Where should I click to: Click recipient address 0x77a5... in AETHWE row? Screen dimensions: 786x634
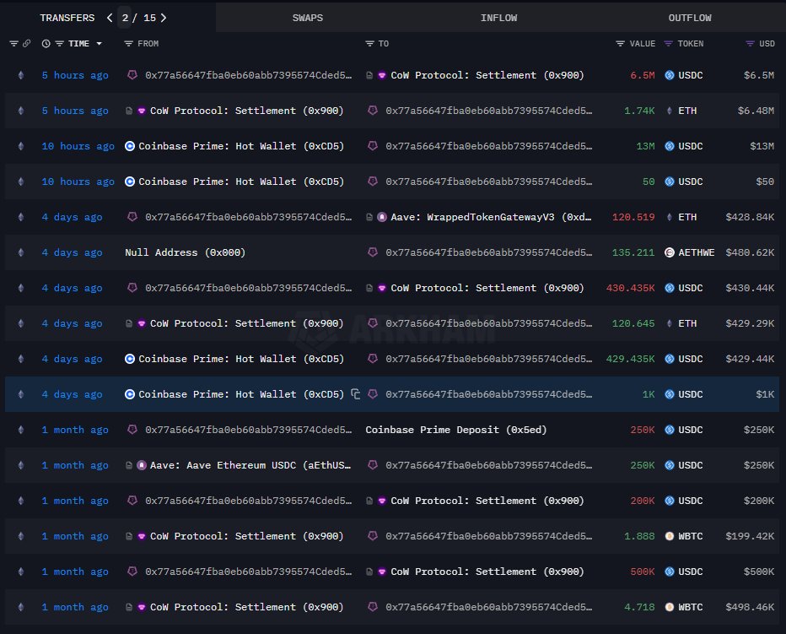click(x=489, y=252)
